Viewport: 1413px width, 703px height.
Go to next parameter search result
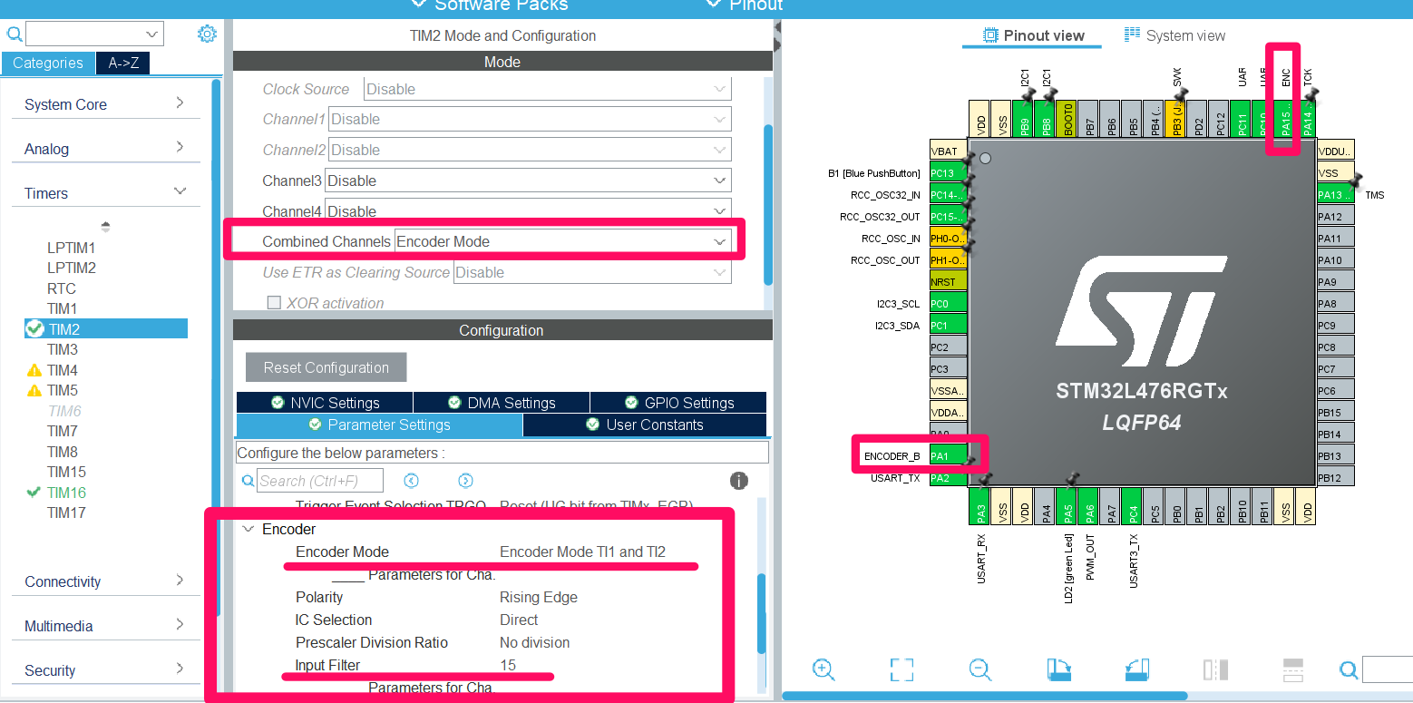click(465, 481)
